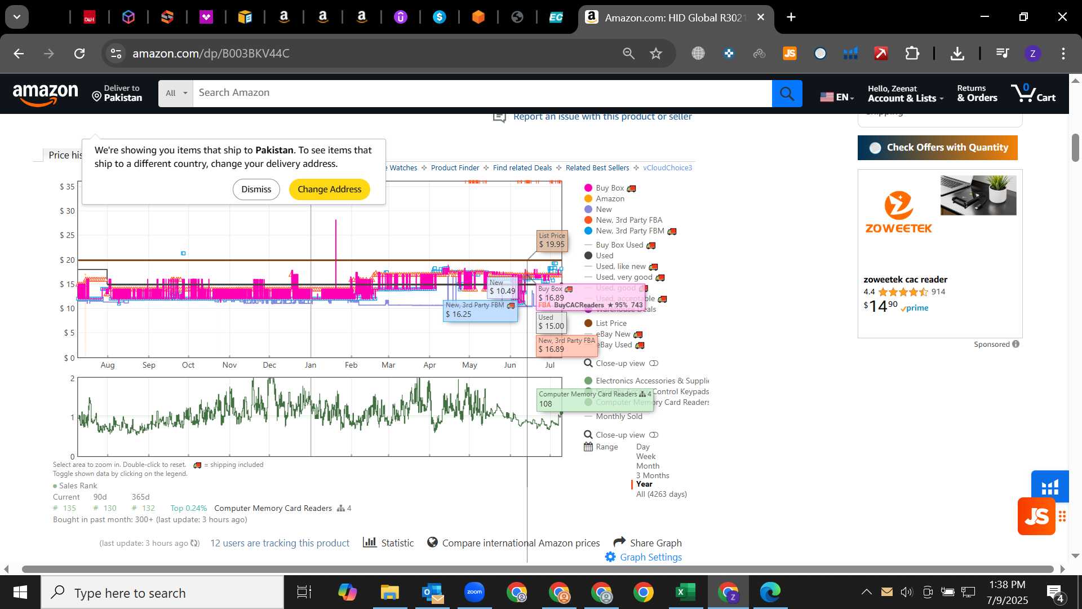Viewport: 1082px width, 609px height.
Task: Toggle Monthly Sold legend series
Action: coord(614,417)
